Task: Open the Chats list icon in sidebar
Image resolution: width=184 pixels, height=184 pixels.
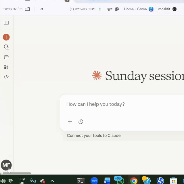Action: [6, 47]
